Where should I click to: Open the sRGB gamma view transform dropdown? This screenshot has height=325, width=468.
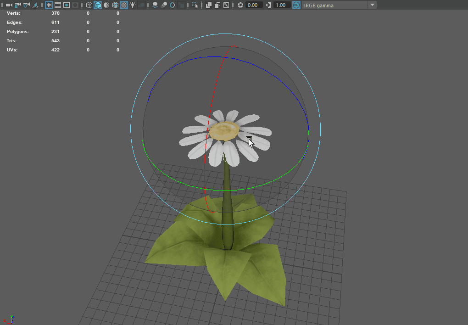(339, 5)
